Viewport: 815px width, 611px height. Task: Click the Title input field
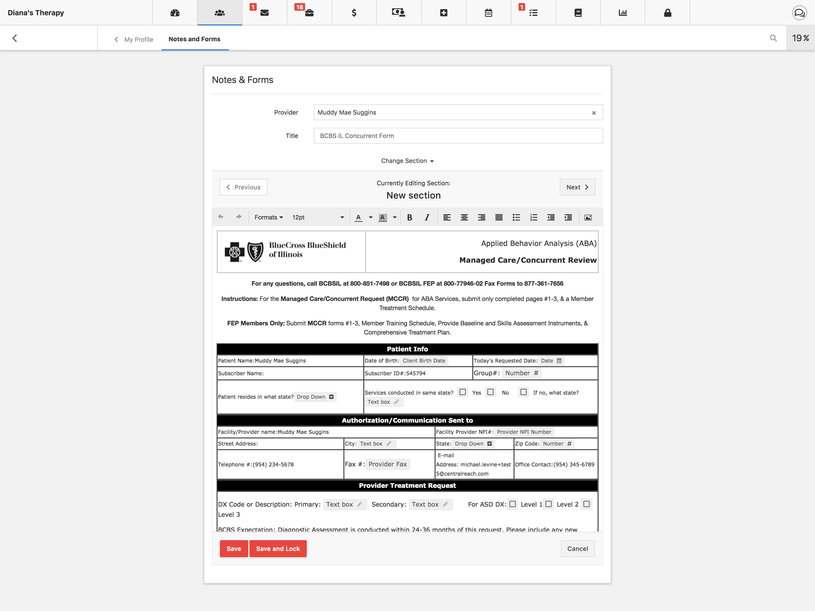[458, 136]
